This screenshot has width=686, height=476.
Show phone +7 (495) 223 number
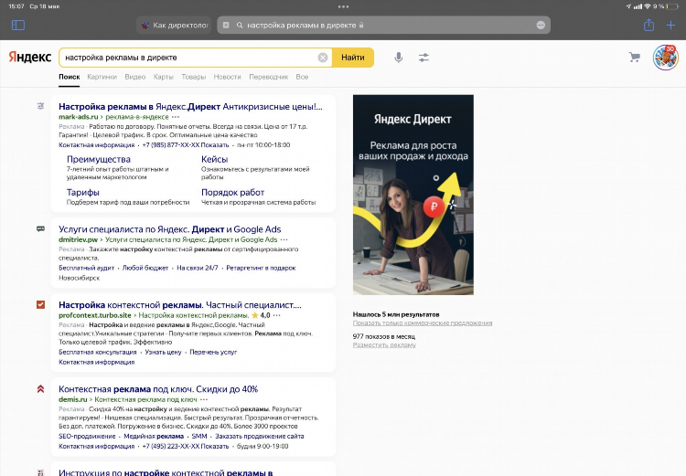[186, 446]
